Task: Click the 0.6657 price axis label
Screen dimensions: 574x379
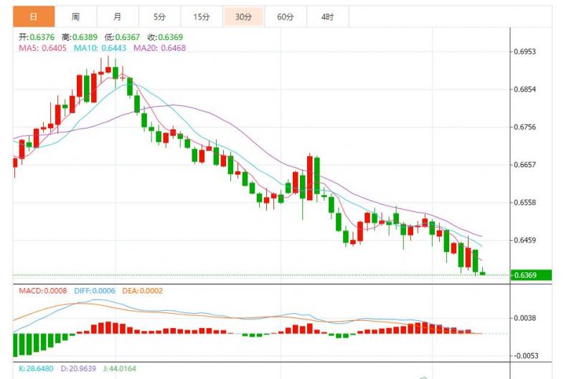Action: pyautogui.click(x=524, y=165)
